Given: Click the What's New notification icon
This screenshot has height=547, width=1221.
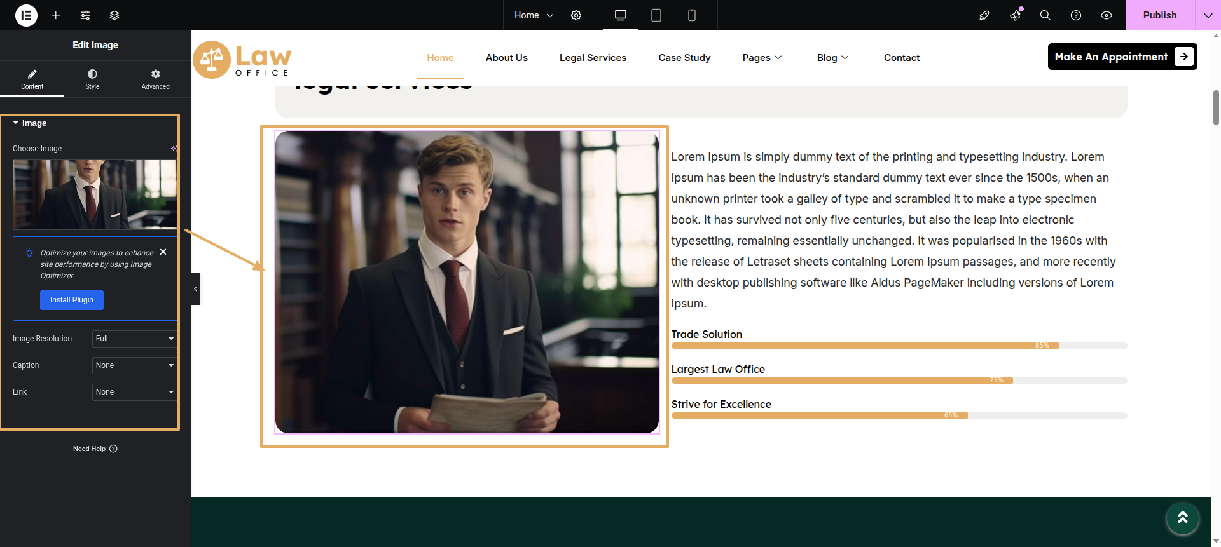Looking at the screenshot, I should click(x=1015, y=15).
